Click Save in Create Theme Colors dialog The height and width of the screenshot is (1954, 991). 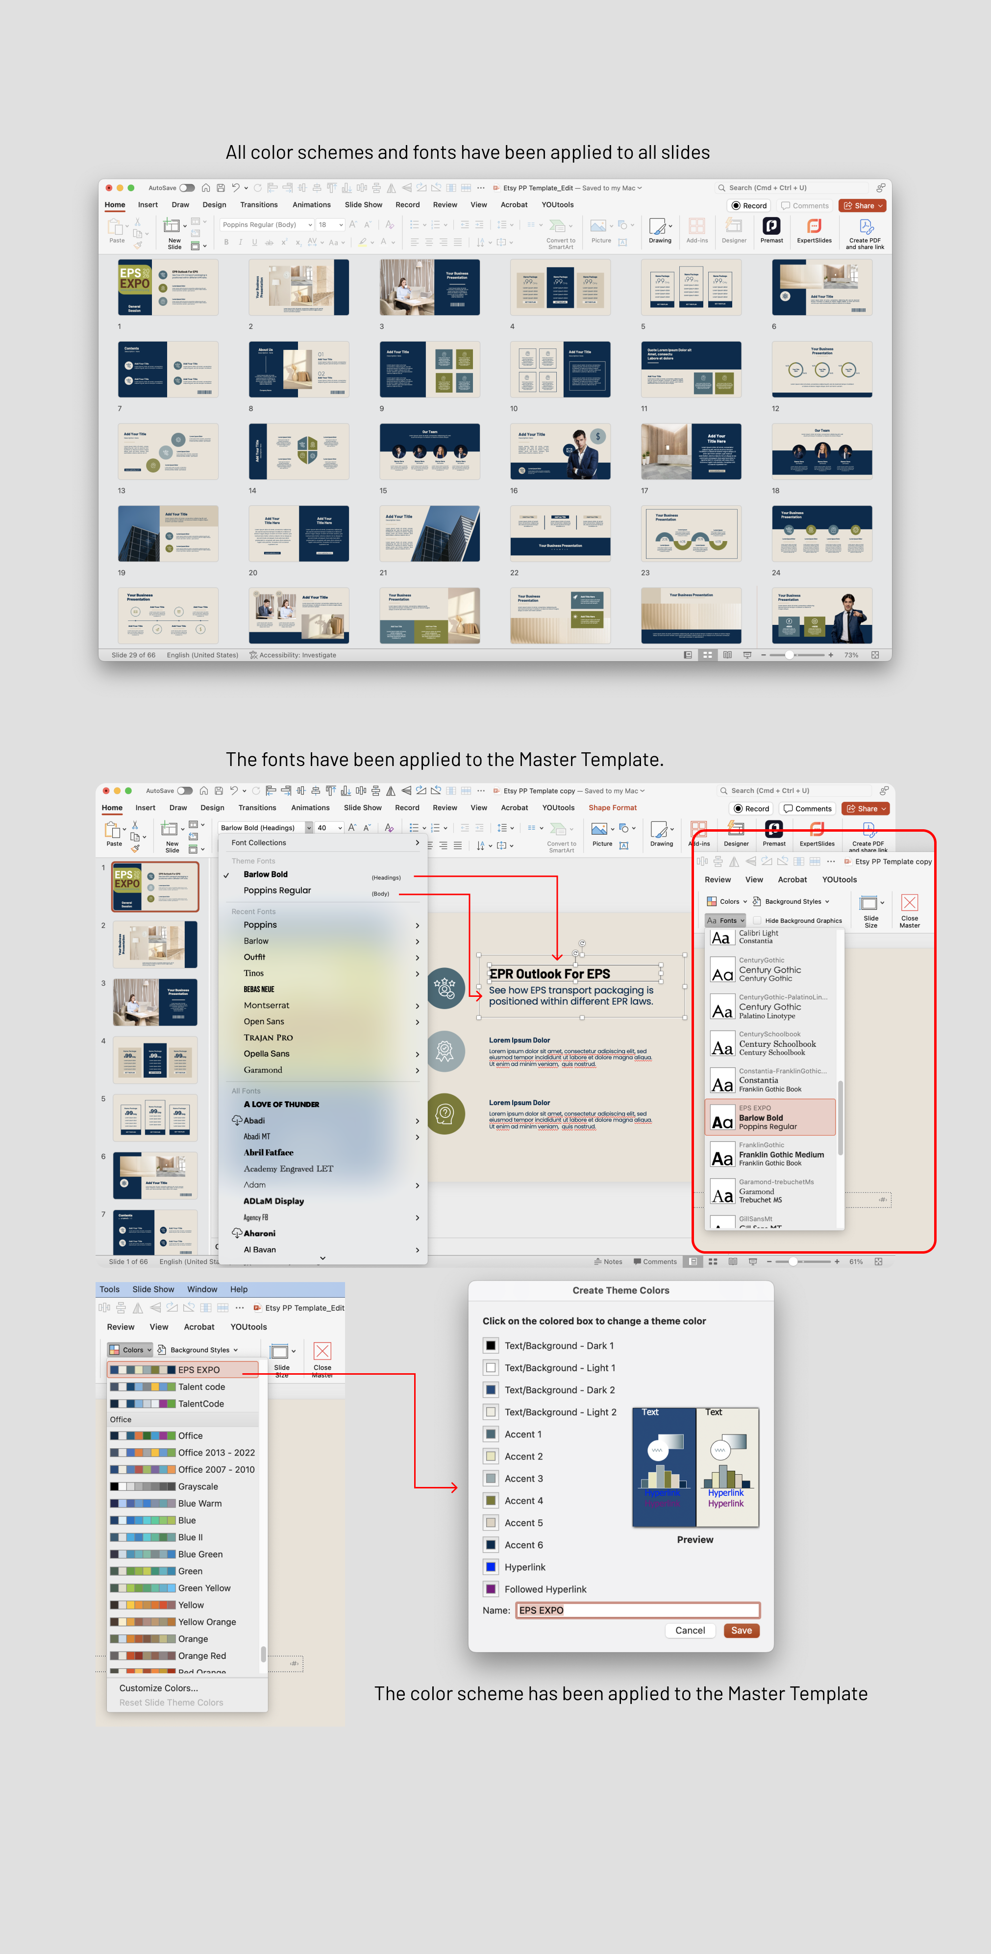[x=741, y=1630]
